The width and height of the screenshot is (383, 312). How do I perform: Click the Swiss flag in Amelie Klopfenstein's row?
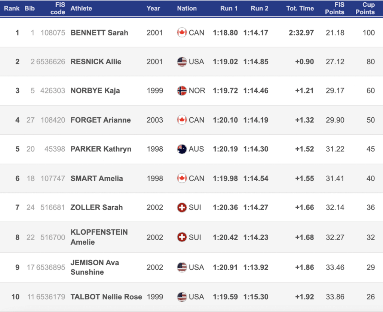point(182,237)
